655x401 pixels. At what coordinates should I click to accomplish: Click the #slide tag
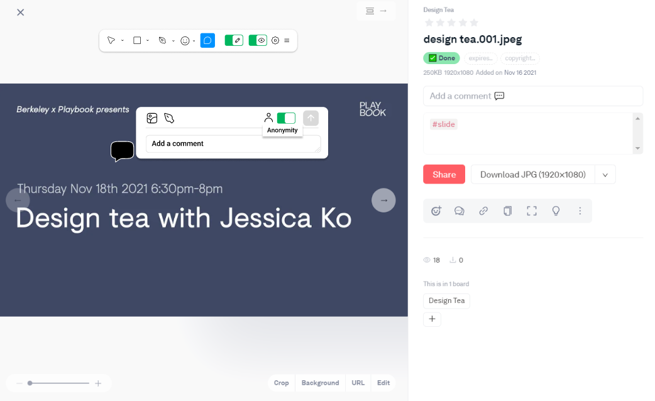tap(444, 124)
